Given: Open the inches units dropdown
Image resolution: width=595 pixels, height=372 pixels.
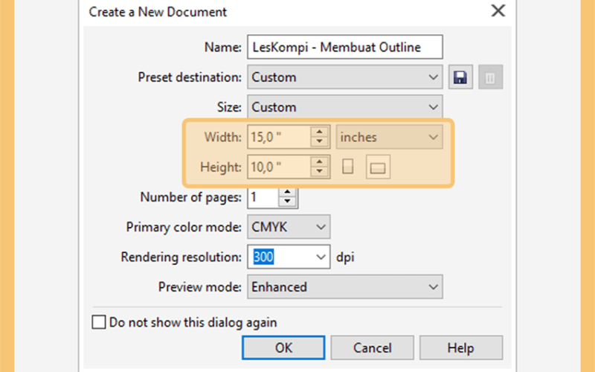Looking at the screenshot, I should coord(389,137).
